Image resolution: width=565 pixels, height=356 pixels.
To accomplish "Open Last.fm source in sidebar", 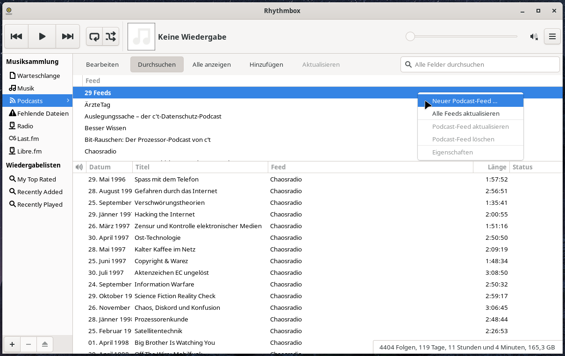I will click(x=28, y=139).
